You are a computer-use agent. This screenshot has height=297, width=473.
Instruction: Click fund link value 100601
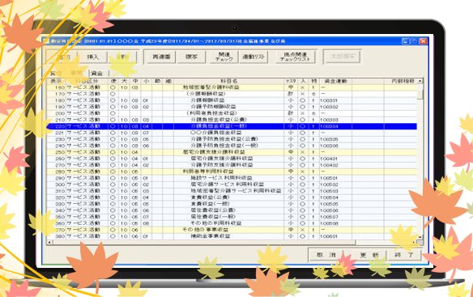click(329, 236)
